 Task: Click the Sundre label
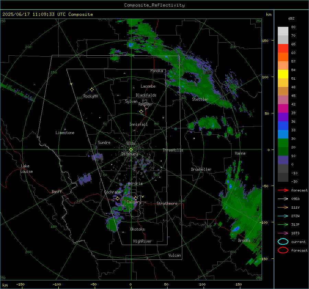coord(104,142)
